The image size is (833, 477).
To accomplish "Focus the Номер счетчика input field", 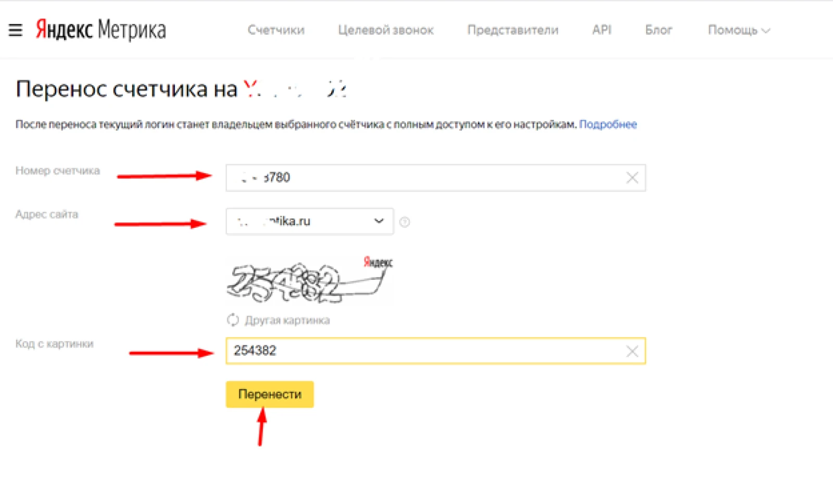I will [436, 178].
